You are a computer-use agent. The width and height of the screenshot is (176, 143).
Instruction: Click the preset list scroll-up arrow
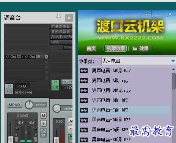tap(173, 69)
